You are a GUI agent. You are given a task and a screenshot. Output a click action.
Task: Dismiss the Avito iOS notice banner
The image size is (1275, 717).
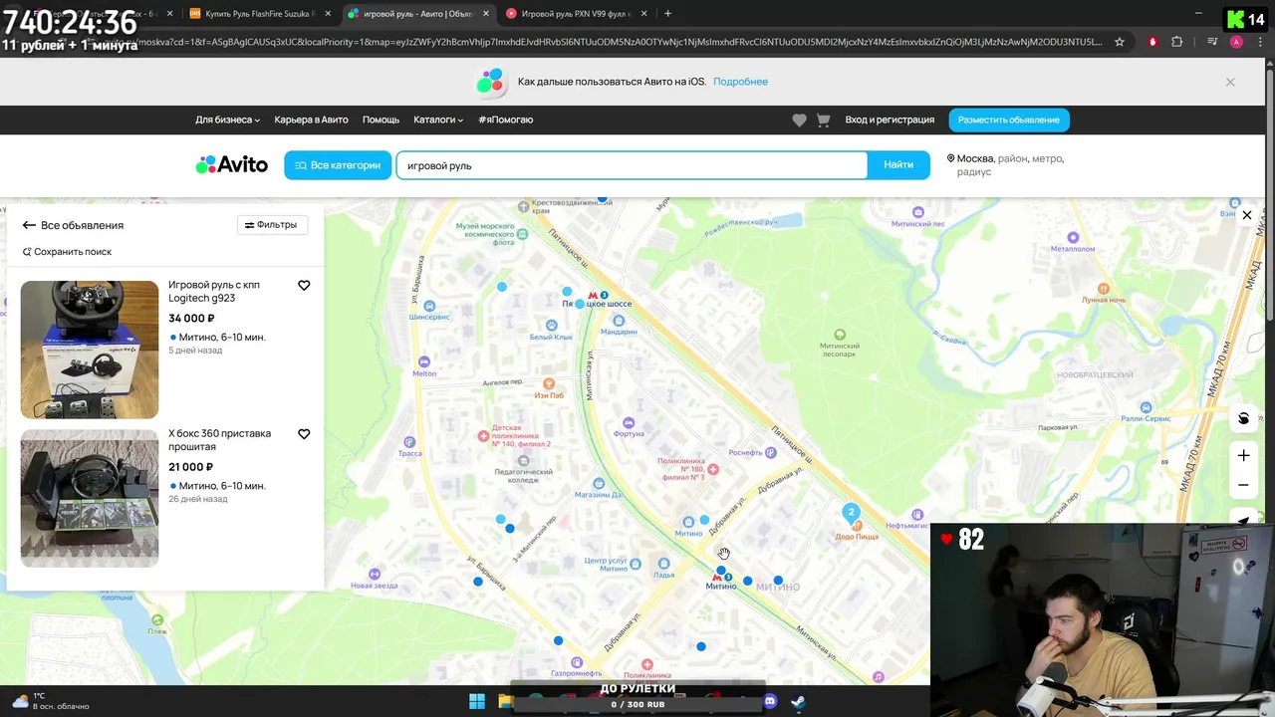coord(1230,82)
